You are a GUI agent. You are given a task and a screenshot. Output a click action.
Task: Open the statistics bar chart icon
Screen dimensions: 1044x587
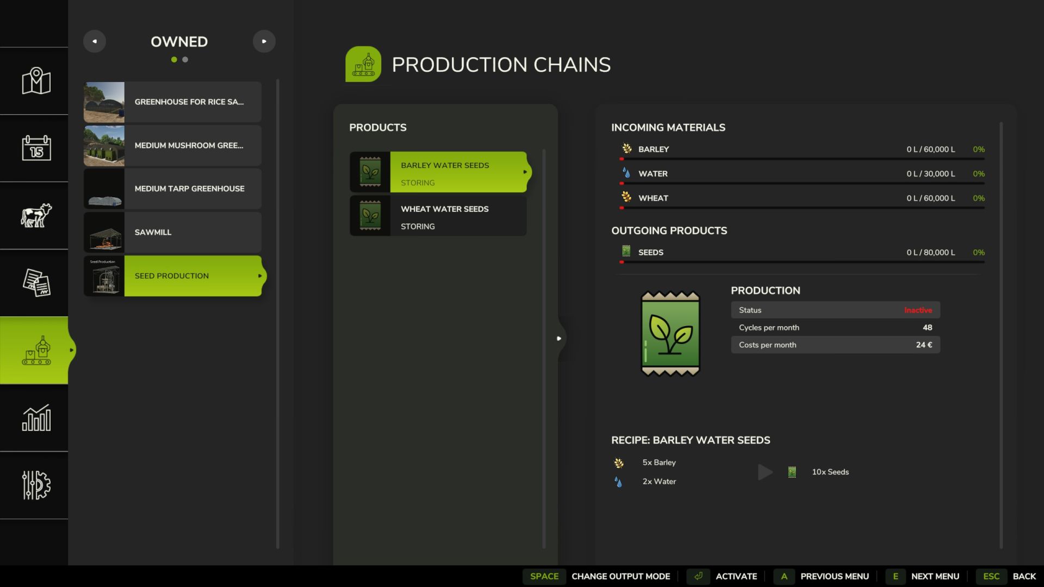pyautogui.click(x=36, y=417)
